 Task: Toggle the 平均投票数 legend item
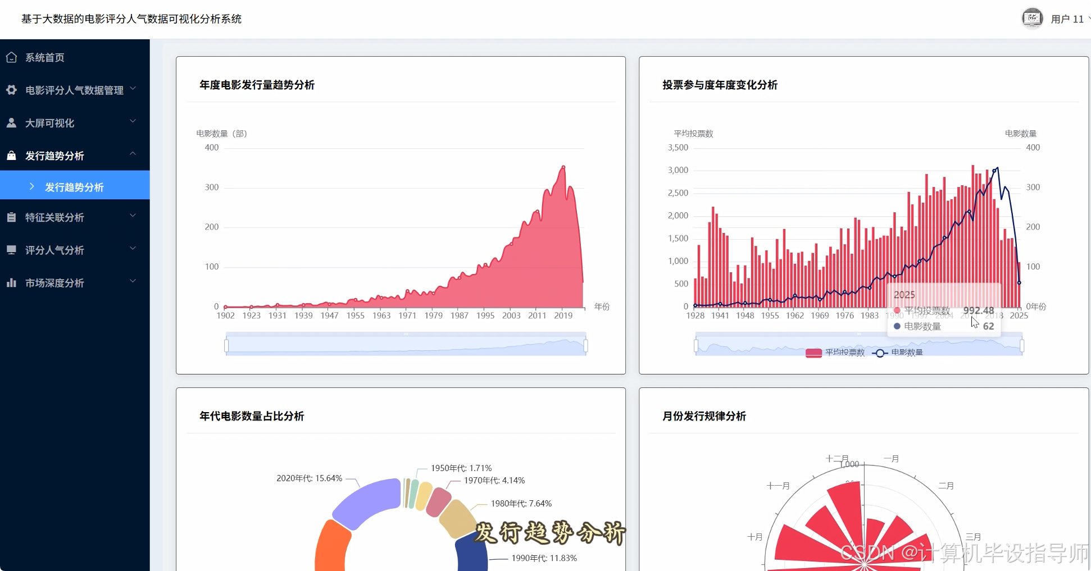click(x=835, y=353)
